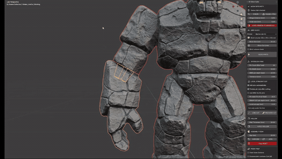
Task: Activate the LINE CUT tool
Action: click(254, 113)
